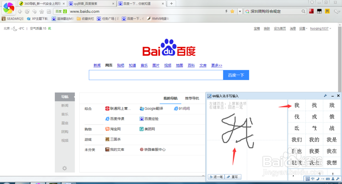The image size is (342, 184).
Task: Close the qq拼音_百度搜索 tab
Action: click(x=113, y=3)
